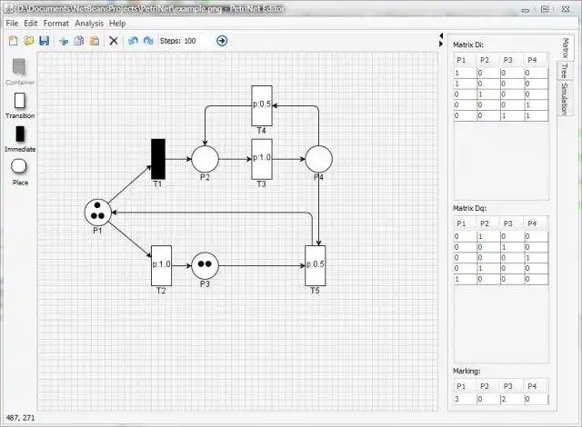Click the New file toolbar icon
This screenshot has height=427, width=582.
click(13, 41)
